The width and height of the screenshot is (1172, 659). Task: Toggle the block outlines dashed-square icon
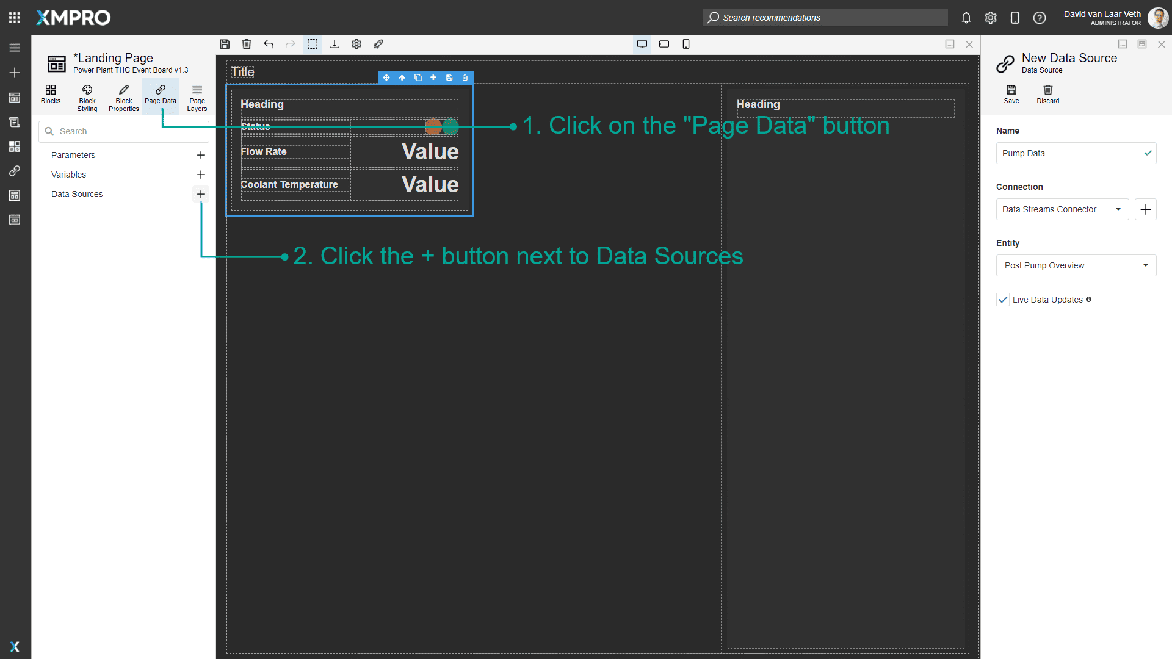tap(313, 44)
